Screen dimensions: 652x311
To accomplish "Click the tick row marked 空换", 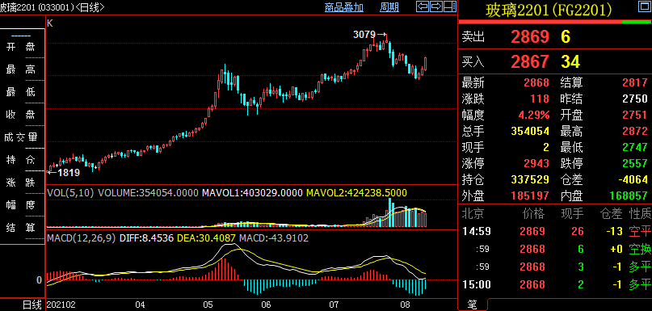I will point(640,249).
